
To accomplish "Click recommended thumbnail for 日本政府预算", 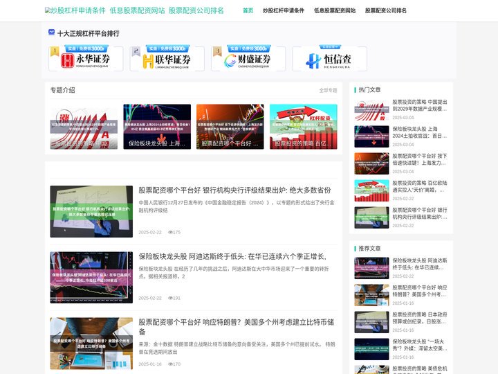I will (371, 322).
